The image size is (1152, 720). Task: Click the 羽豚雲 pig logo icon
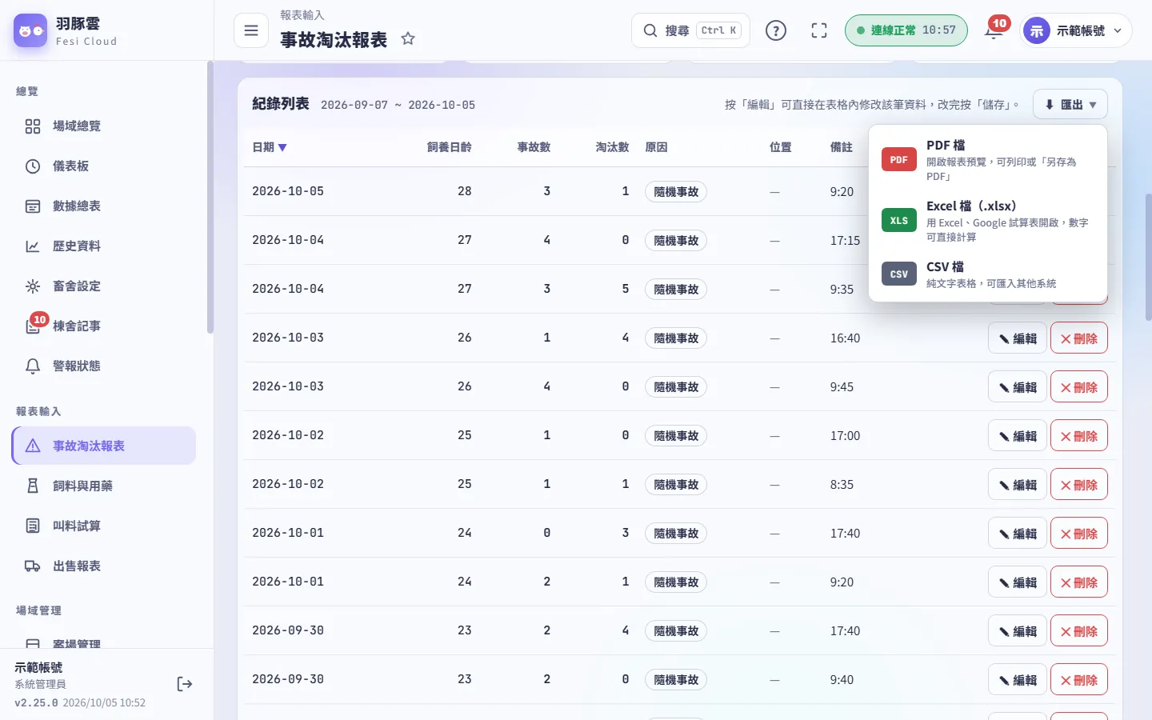coord(30,30)
